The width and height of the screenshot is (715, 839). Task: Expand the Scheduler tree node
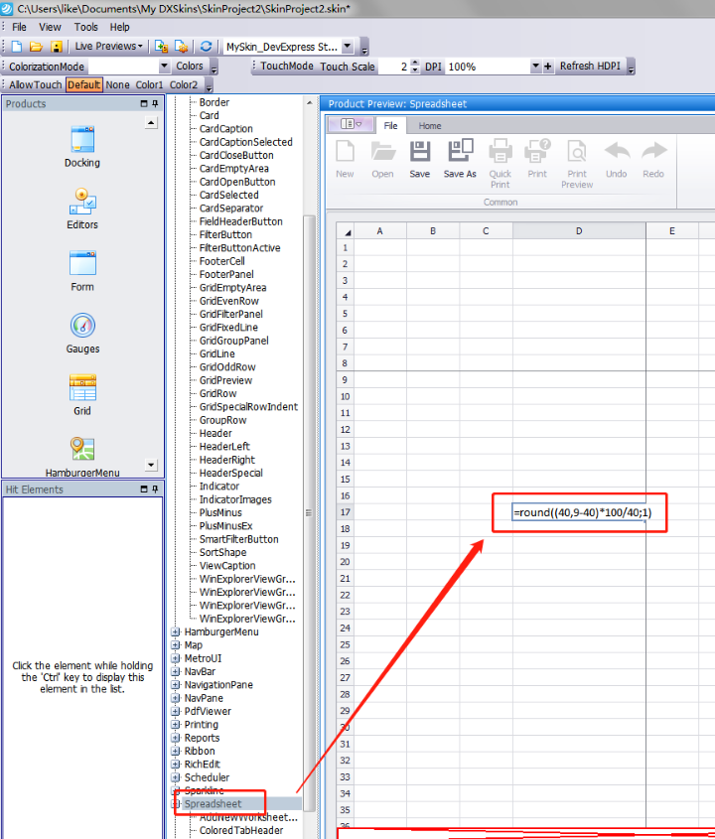click(176, 777)
